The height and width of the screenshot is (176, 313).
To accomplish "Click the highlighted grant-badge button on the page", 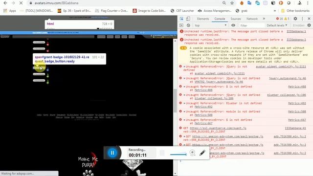I will 39,68.
